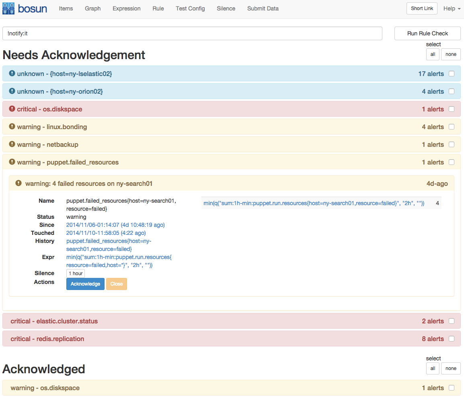The width and height of the screenshot is (464, 399).
Task: Click alert icon beside unknown ny-lselastic02
Action: coord(12,74)
